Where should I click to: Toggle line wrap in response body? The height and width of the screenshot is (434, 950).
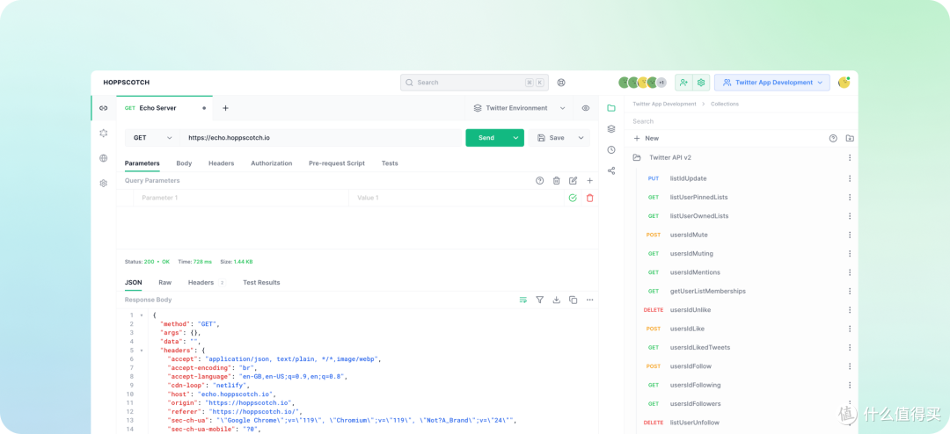(522, 300)
